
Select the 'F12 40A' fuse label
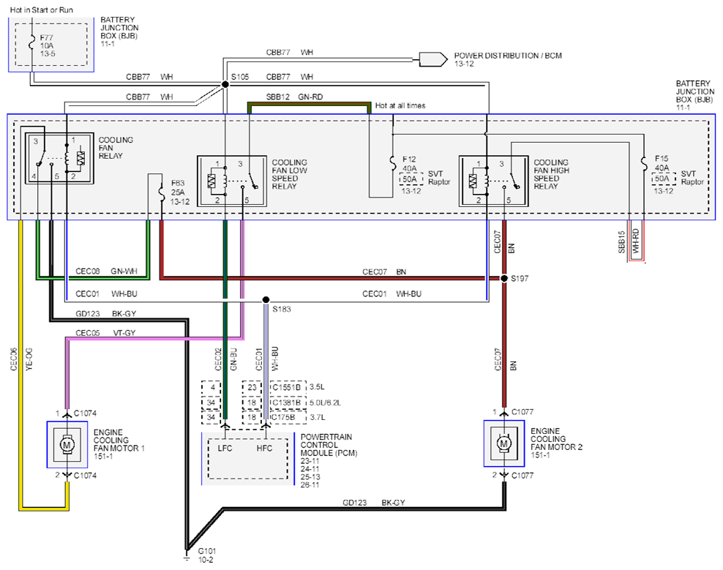click(410, 164)
